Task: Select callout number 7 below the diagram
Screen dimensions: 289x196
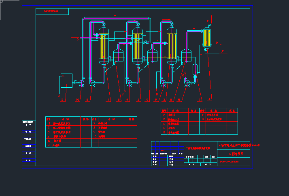Action: click(x=200, y=99)
